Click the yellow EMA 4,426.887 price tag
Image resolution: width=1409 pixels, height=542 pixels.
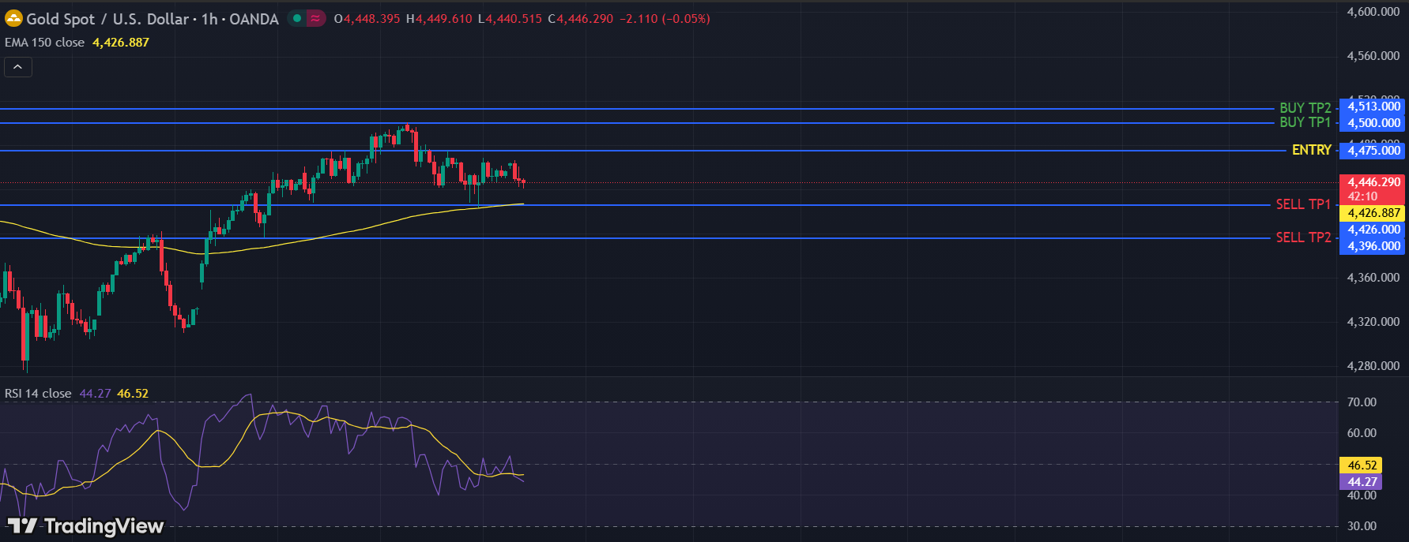[1373, 213]
